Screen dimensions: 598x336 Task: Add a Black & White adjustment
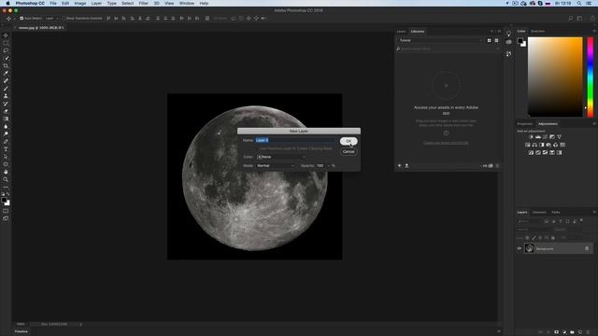pyautogui.click(x=542, y=145)
